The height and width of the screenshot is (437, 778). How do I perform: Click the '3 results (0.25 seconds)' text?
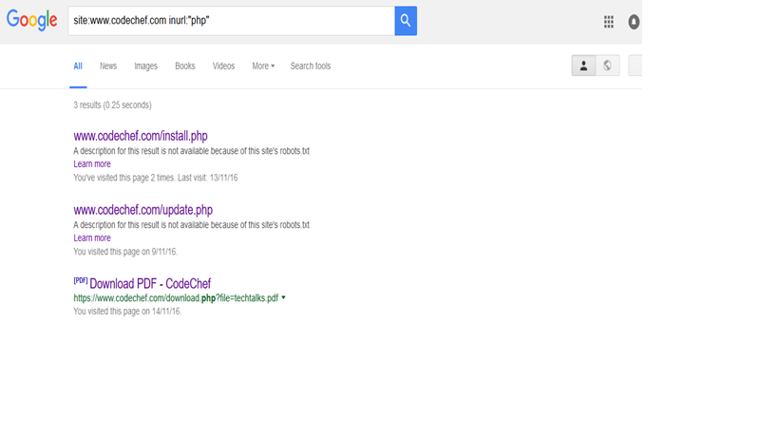(x=113, y=105)
